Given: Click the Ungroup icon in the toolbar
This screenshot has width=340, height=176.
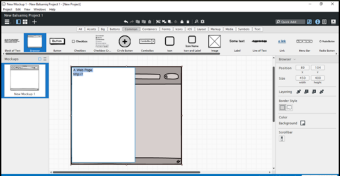Looking at the screenshot, I should pos(164,22).
